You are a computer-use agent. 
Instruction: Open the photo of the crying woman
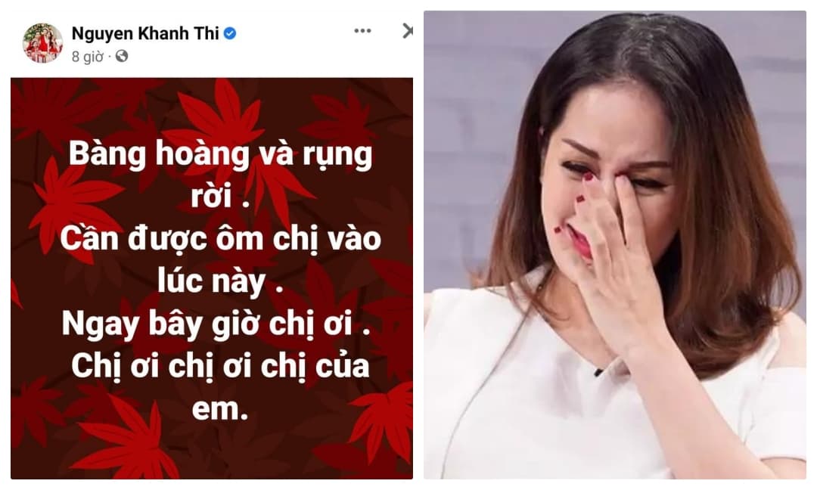pos(615,245)
